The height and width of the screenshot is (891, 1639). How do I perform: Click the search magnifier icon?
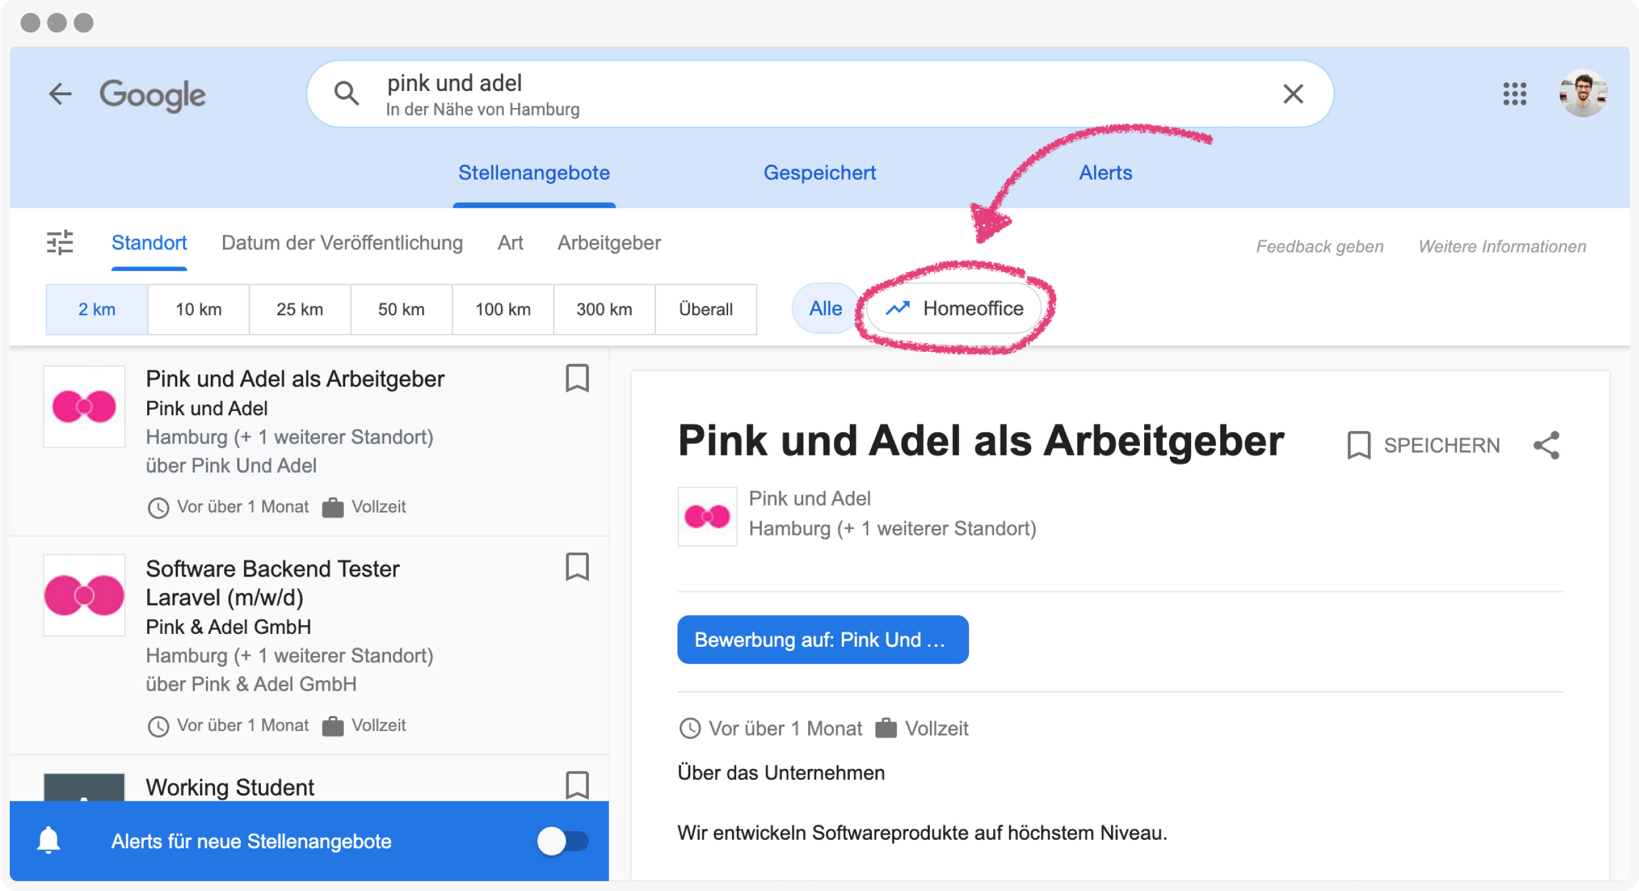click(x=346, y=93)
